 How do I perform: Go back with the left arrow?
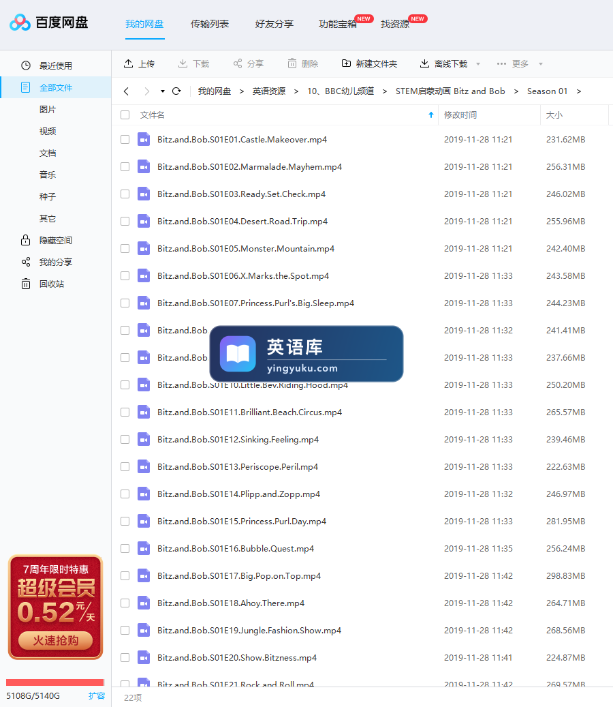tap(126, 91)
